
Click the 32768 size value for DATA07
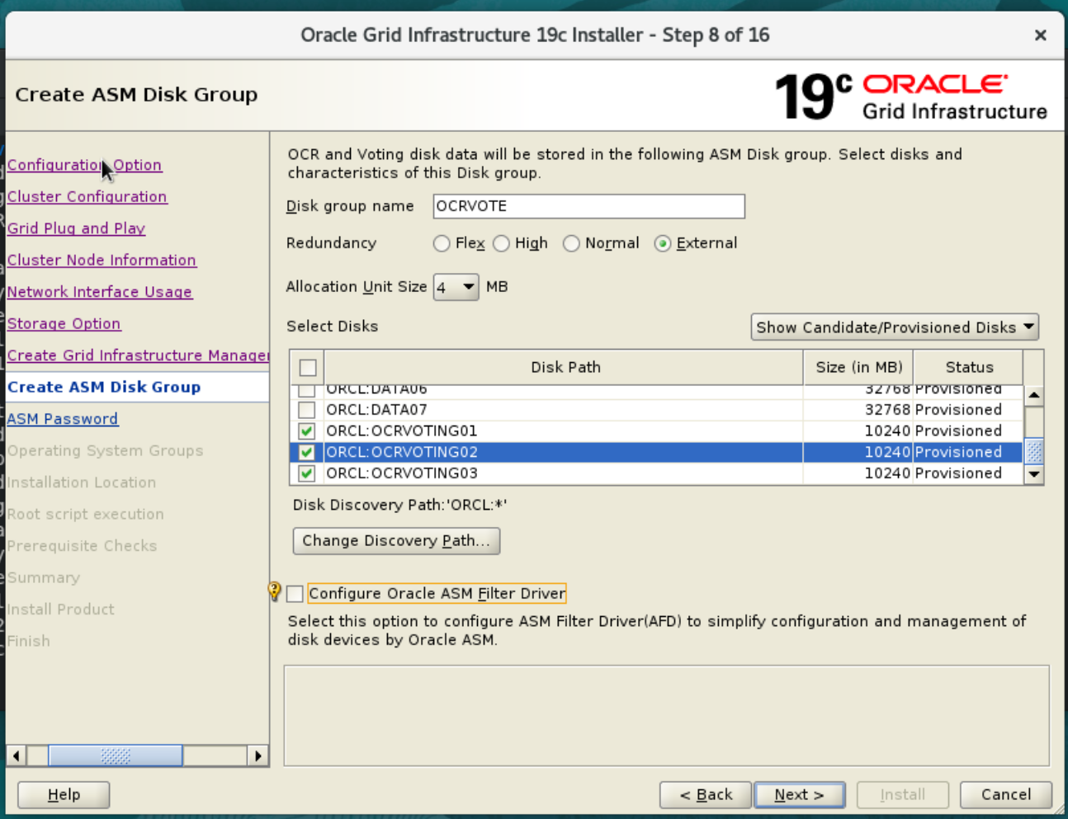pos(887,410)
